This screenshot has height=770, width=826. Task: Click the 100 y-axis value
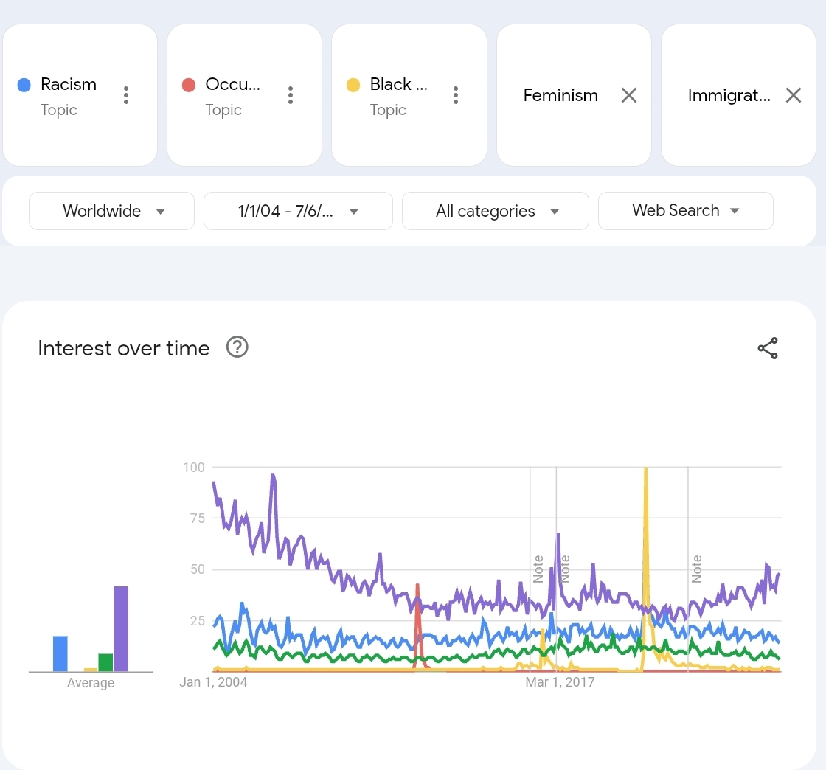(194, 467)
